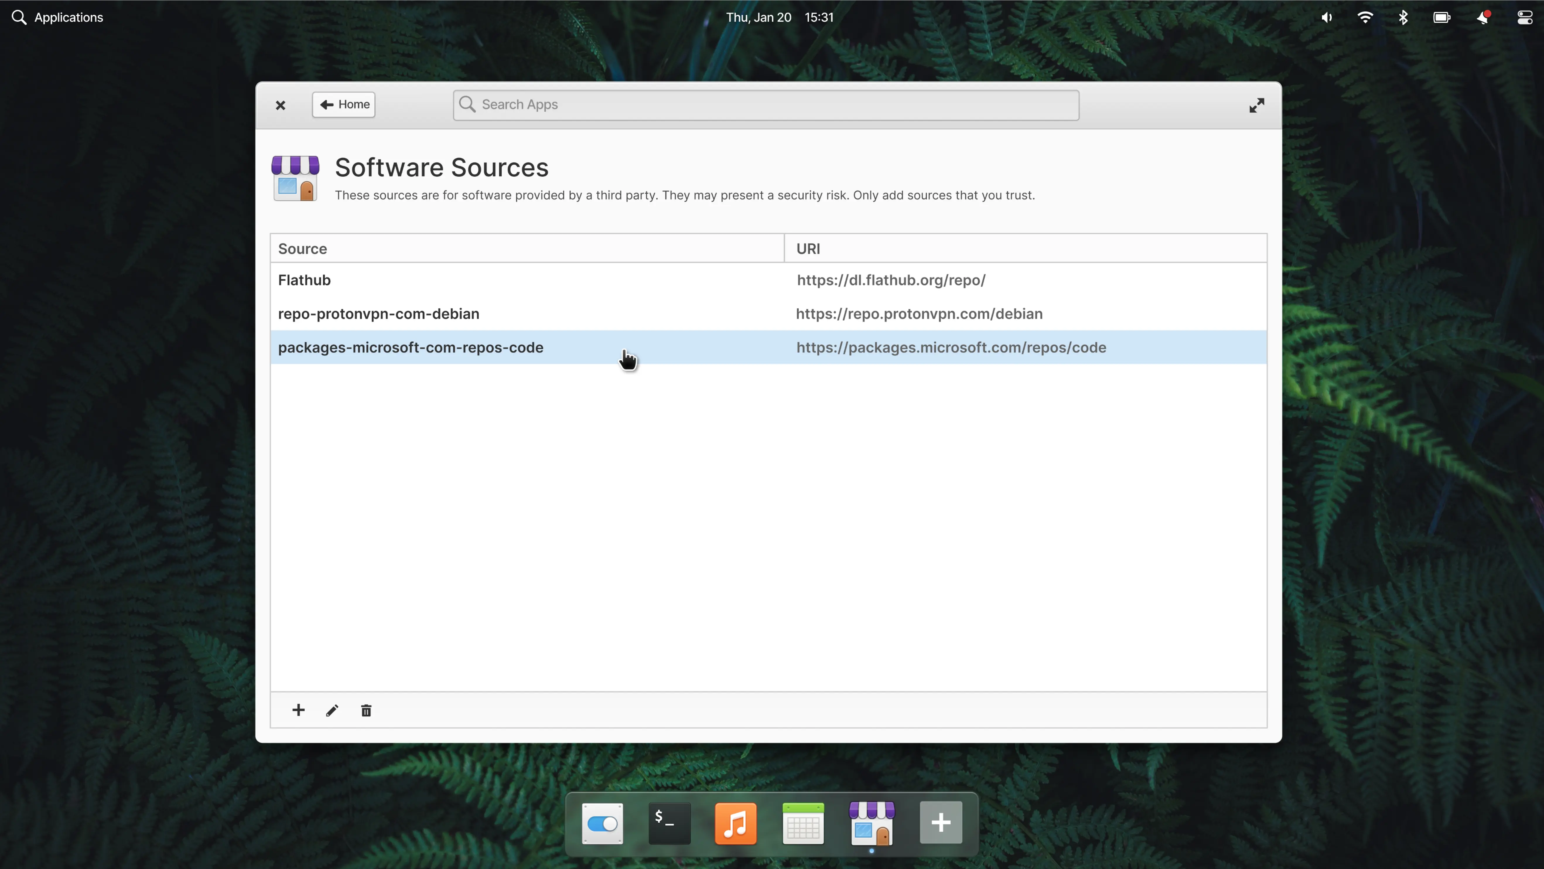
Task: Expand window with fullscreen arrows icon
Action: pyautogui.click(x=1256, y=105)
